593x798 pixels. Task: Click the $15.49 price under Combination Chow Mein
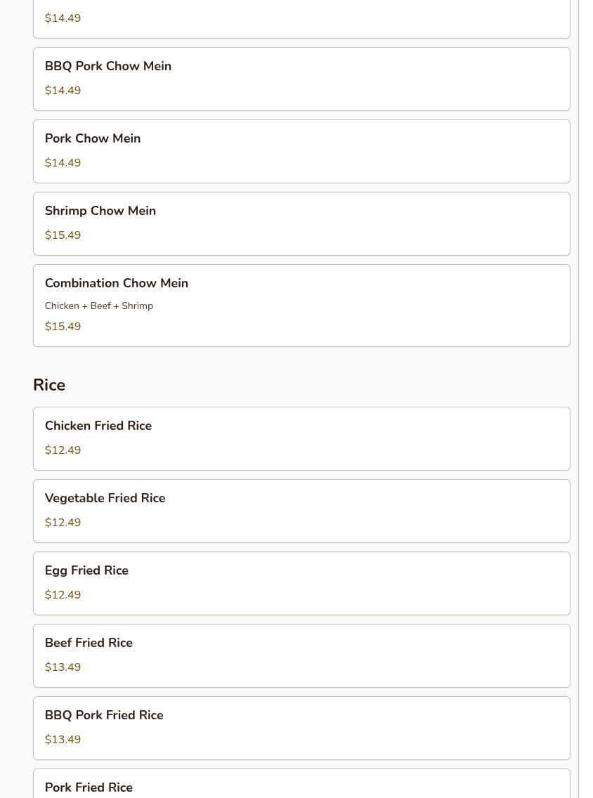pyautogui.click(x=63, y=327)
